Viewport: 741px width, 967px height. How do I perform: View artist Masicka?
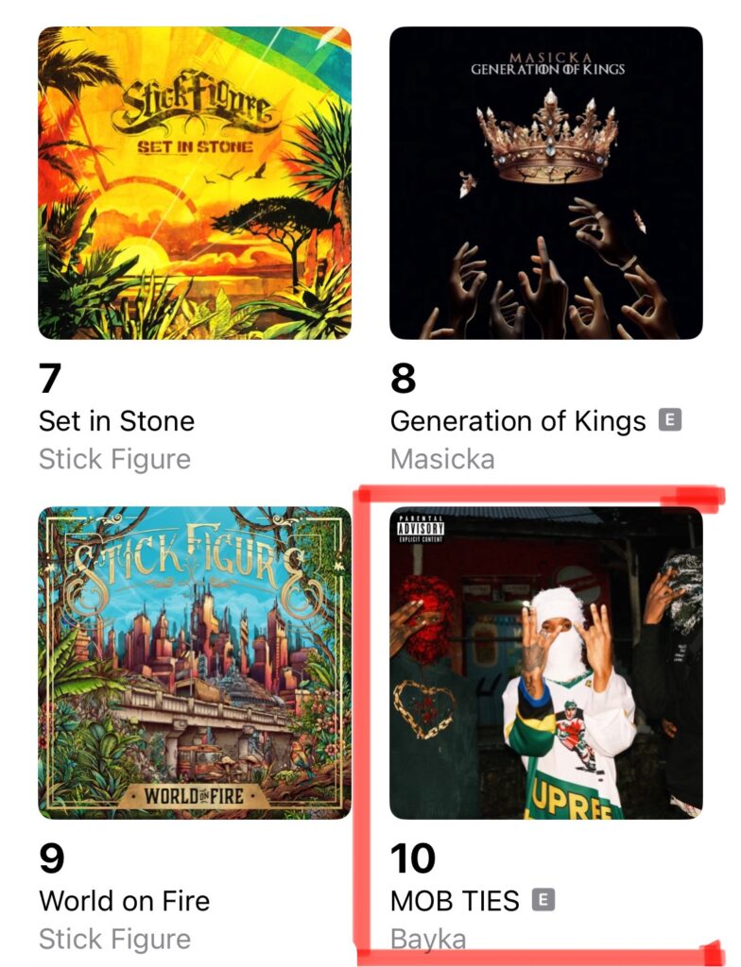click(442, 460)
